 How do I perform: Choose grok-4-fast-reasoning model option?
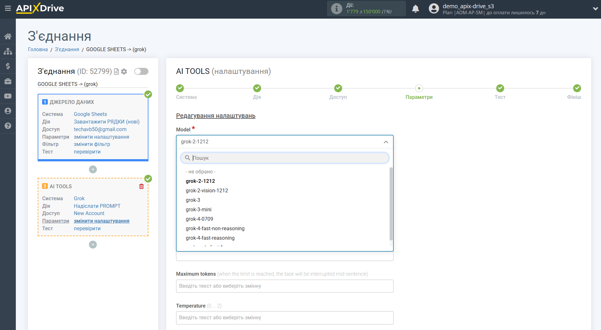pos(210,238)
